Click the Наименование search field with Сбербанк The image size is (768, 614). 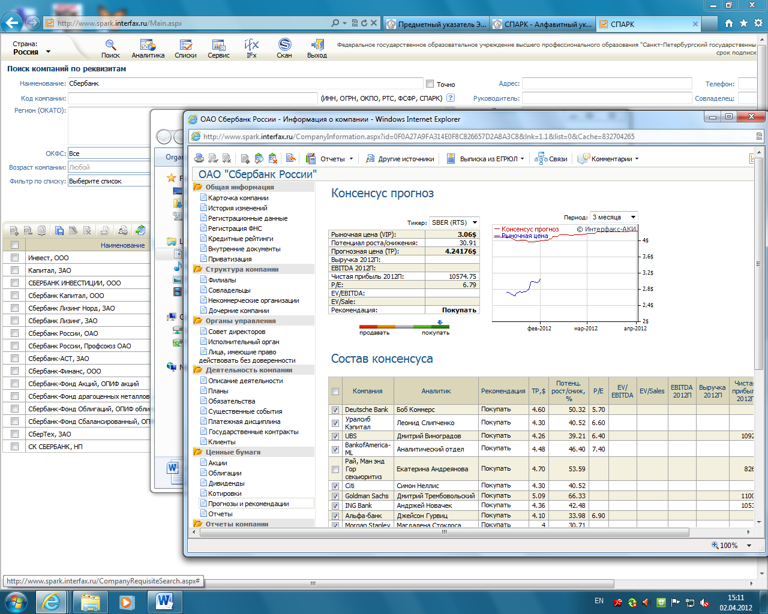[245, 83]
